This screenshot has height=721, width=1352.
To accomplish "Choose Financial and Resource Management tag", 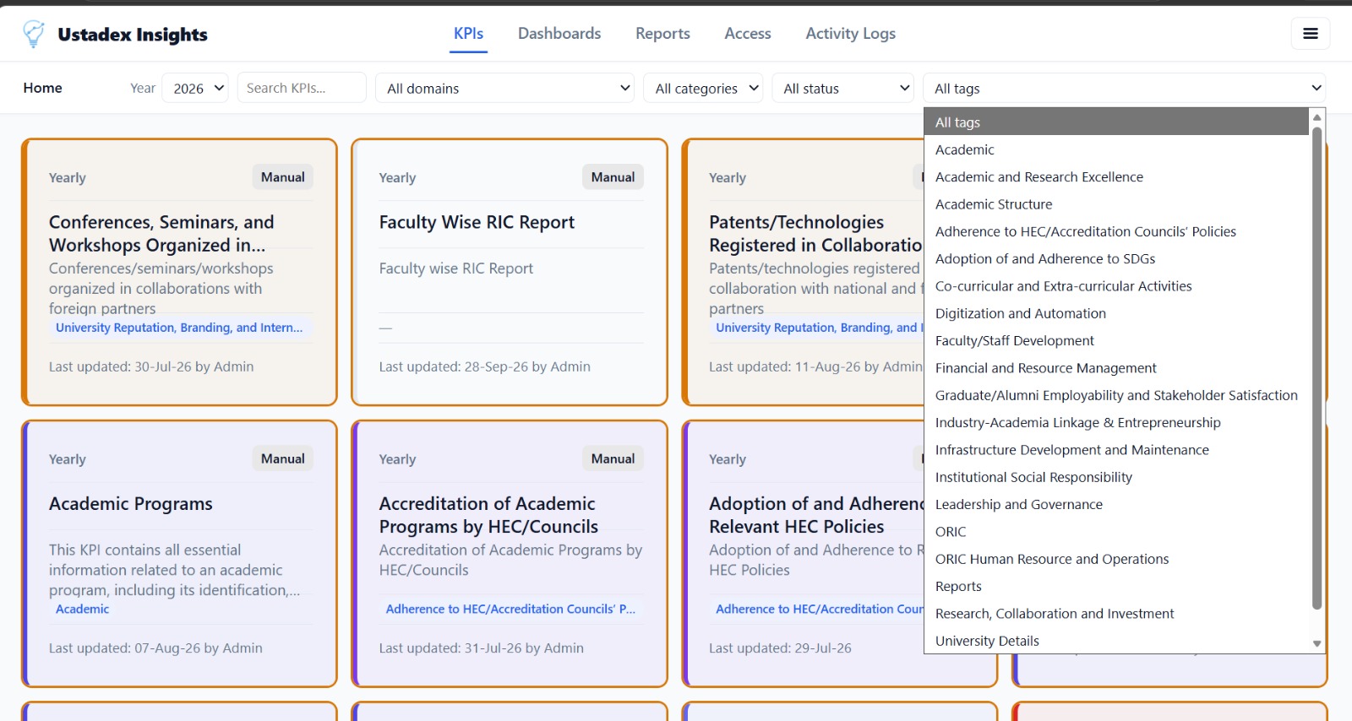I will tap(1116, 368).
